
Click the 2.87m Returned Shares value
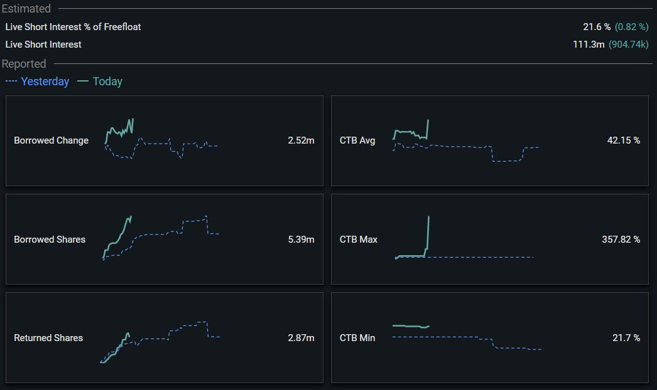coord(301,338)
